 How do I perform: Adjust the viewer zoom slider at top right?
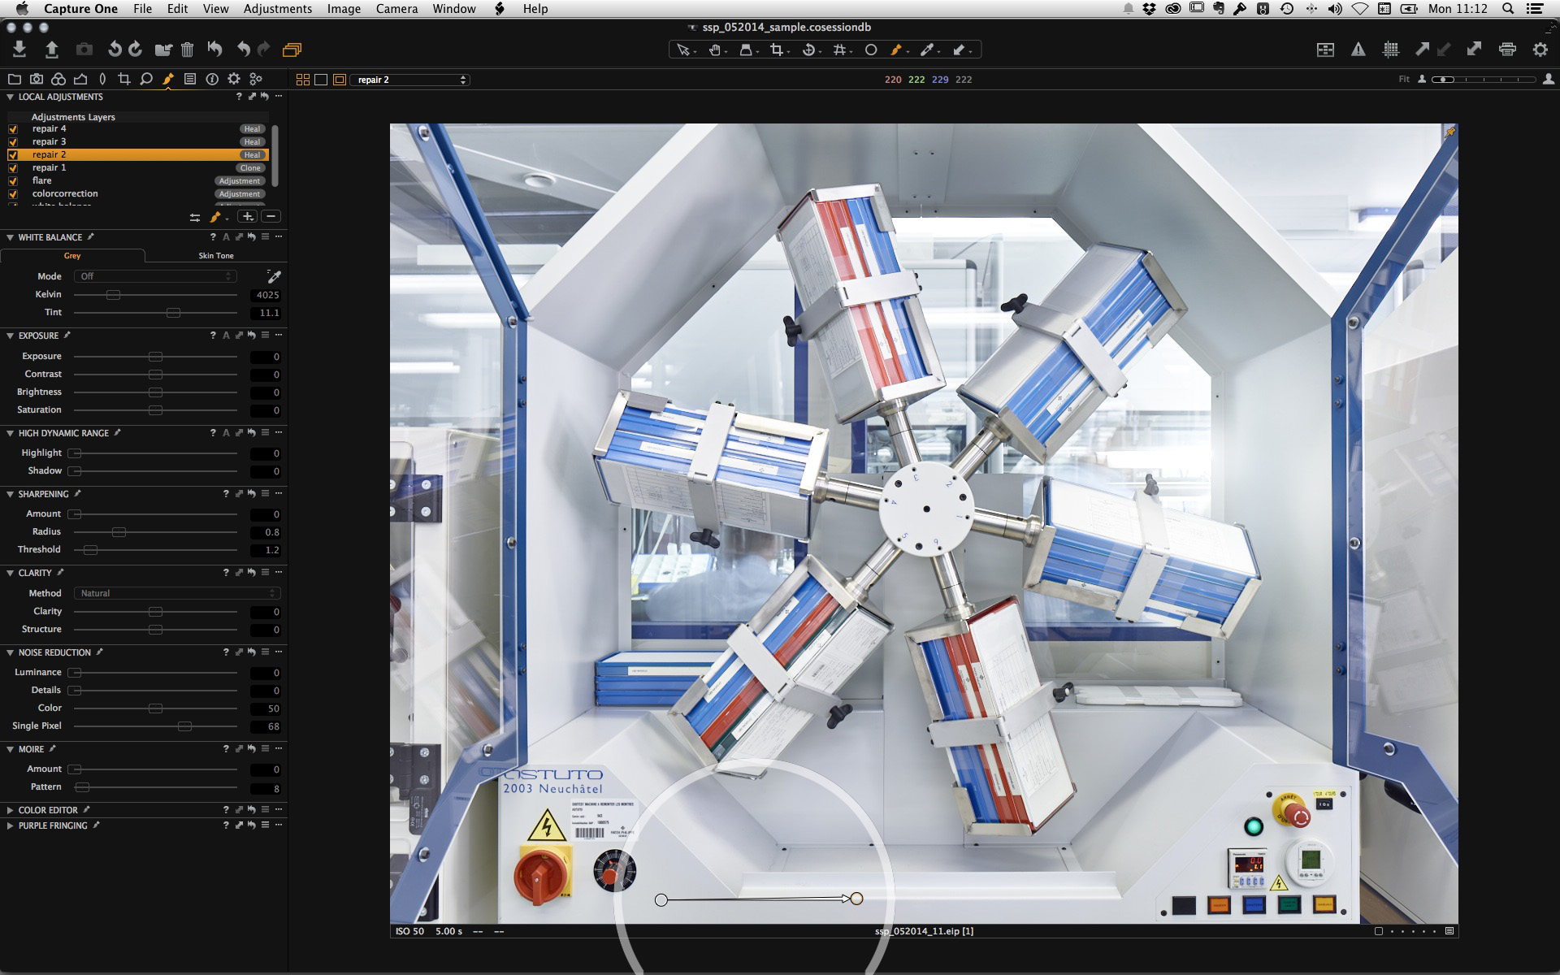tap(1484, 80)
